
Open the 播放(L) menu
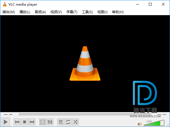pos(25,12)
